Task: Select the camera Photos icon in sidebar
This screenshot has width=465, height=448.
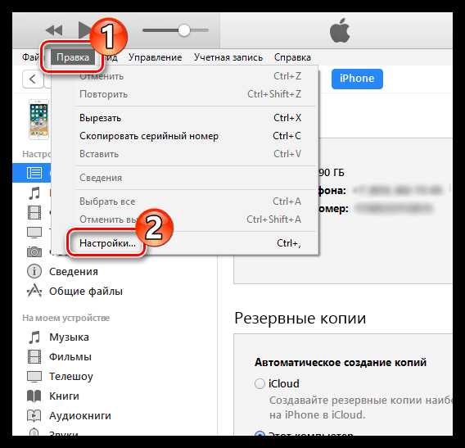Action: point(34,251)
